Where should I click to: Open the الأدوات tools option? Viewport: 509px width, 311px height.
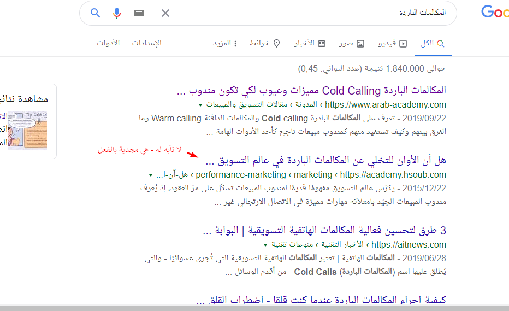coord(108,43)
